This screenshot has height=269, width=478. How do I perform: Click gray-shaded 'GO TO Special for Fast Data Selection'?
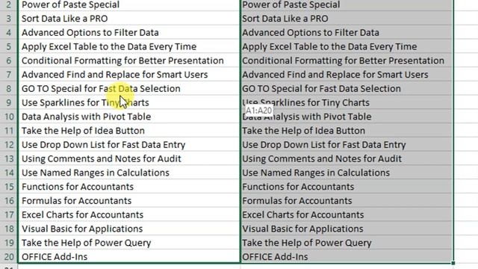click(x=347, y=89)
